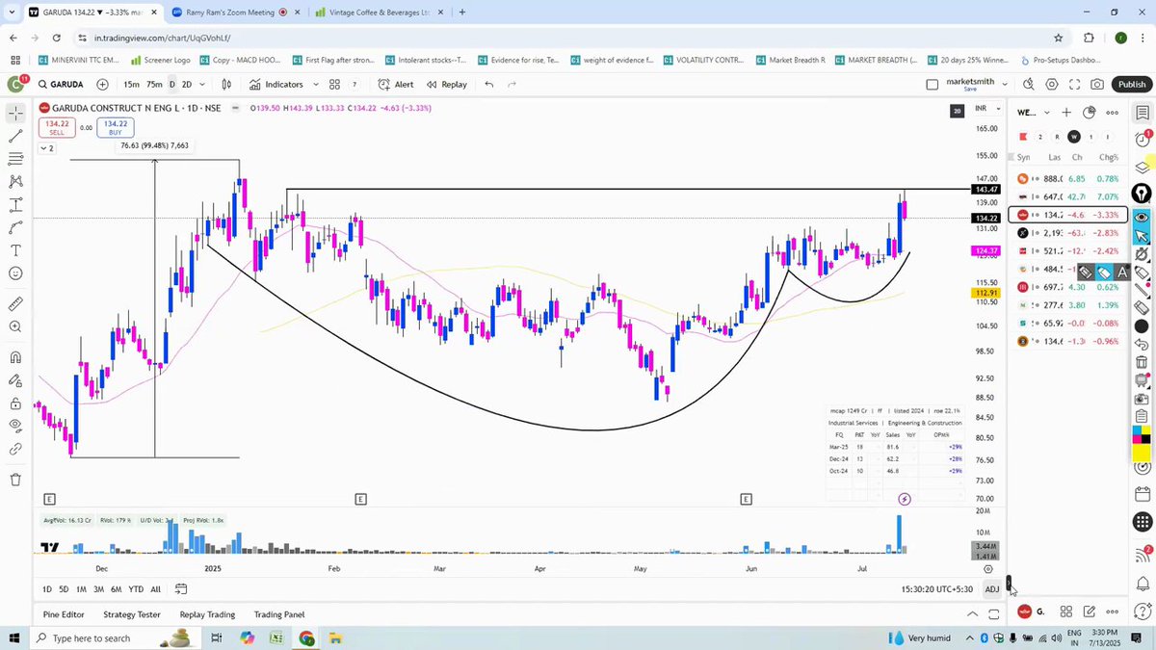Select the watchlist row showing 0.78%
Screen dimensions: 1156x650
point(1067,178)
